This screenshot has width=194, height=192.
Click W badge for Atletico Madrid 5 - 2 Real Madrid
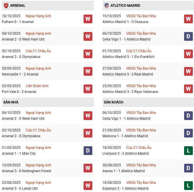pos(188,71)
